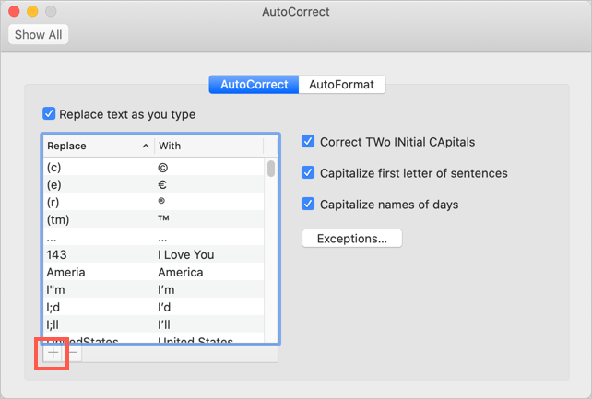Click the list's vertical scrollbar thumb
This screenshot has height=399, width=592.
pyautogui.click(x=270, y=169)
